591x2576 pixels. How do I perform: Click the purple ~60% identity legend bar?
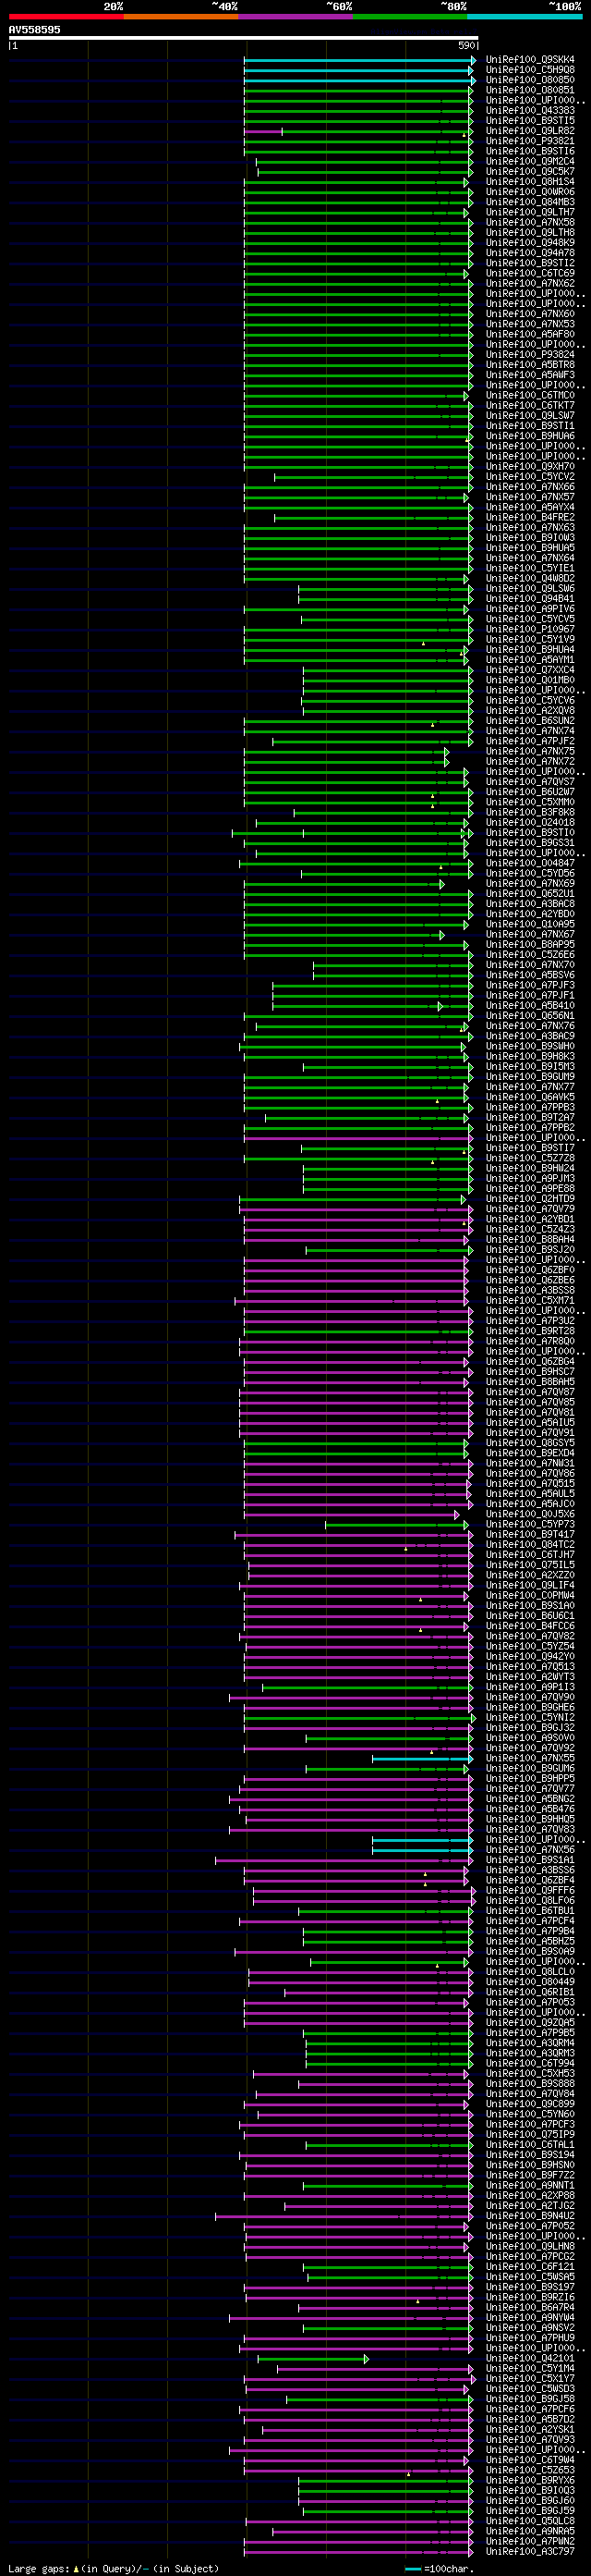coord(295,16)
